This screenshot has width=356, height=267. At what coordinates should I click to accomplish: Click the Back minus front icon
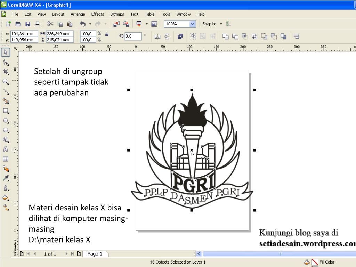pyautogui.click(x=274, y=36)
